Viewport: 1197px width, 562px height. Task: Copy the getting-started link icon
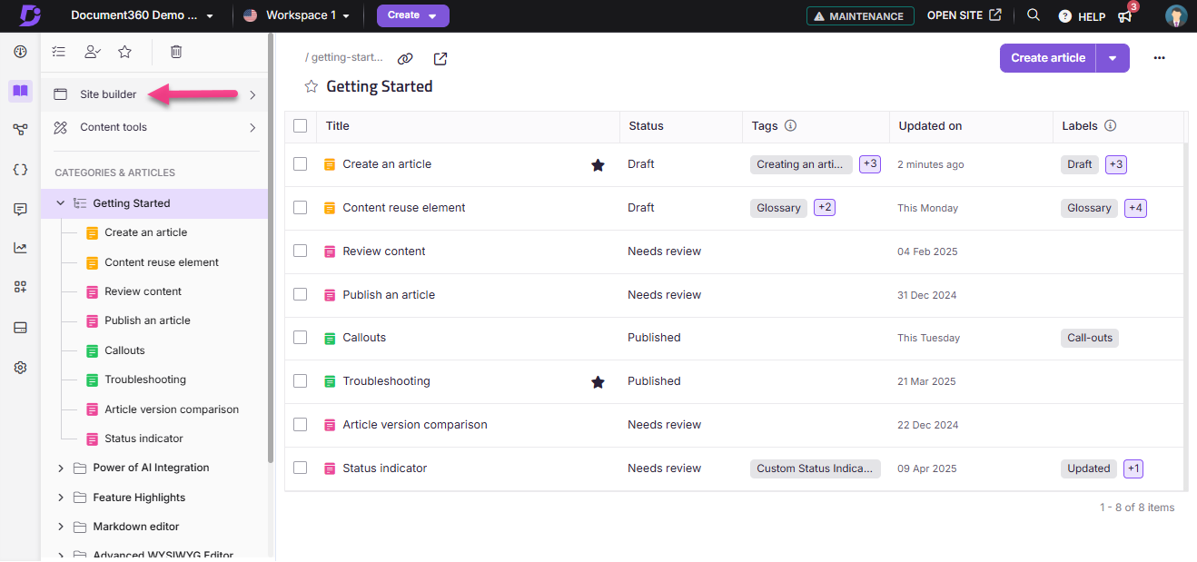tap(405, 58)
